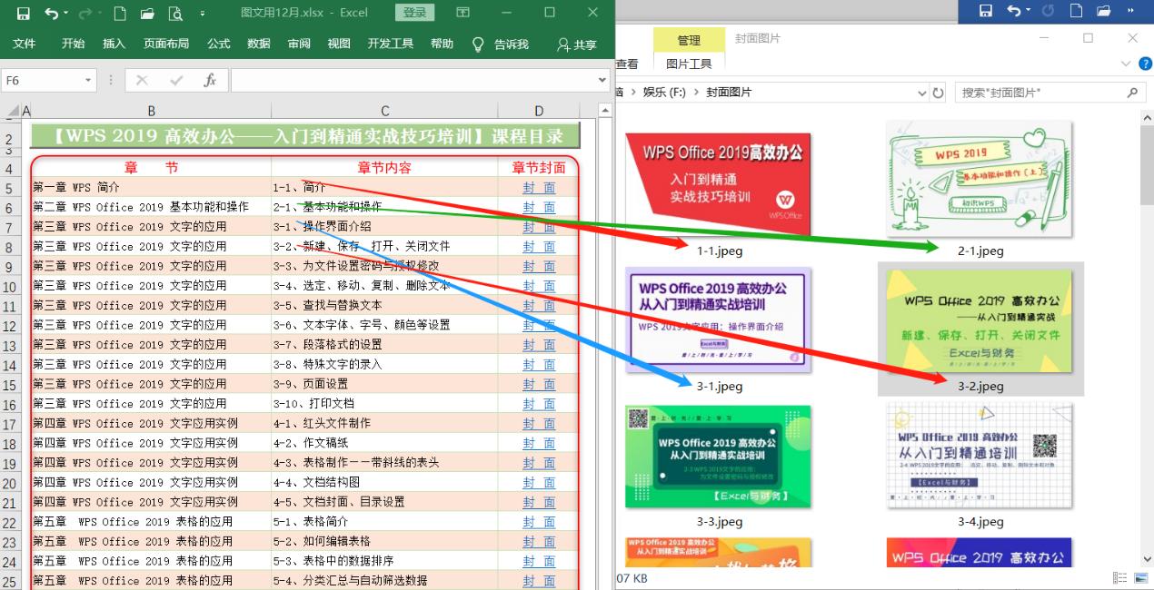Select the 3-1.jpeg thumbnail
This screenshot has width=1154, height=590.
(x=717, y=320)
